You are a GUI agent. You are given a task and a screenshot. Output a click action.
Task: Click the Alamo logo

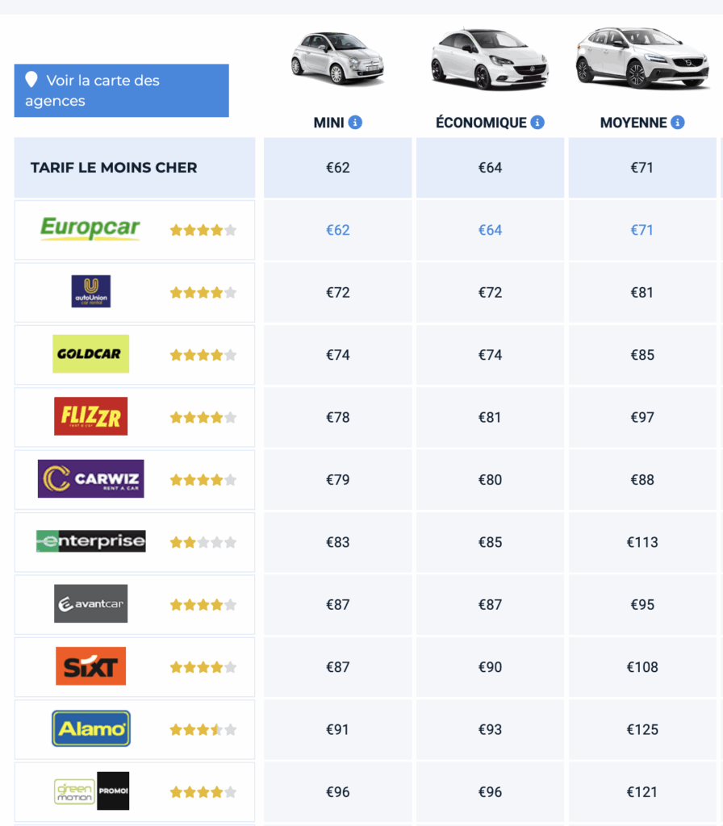coord(90,728)
